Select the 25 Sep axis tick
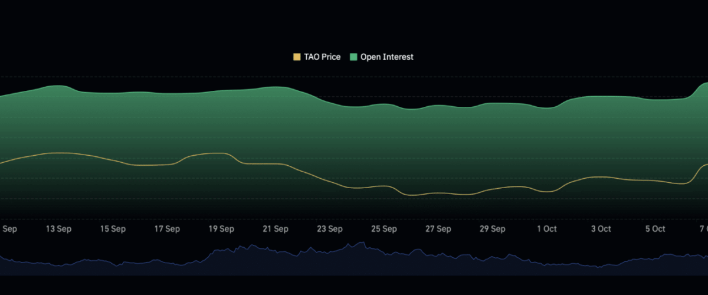This screenshot has height=295, width=708. click(384, 229)
